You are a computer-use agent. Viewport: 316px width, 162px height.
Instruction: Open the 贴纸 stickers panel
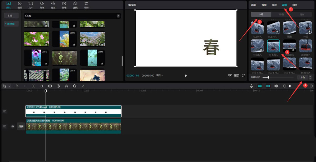click(42, 5)
